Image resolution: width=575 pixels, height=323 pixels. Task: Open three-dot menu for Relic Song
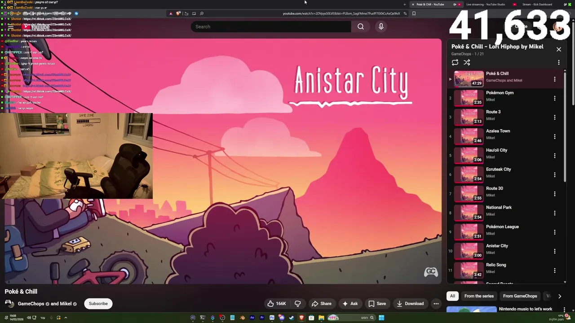point(554,271)
